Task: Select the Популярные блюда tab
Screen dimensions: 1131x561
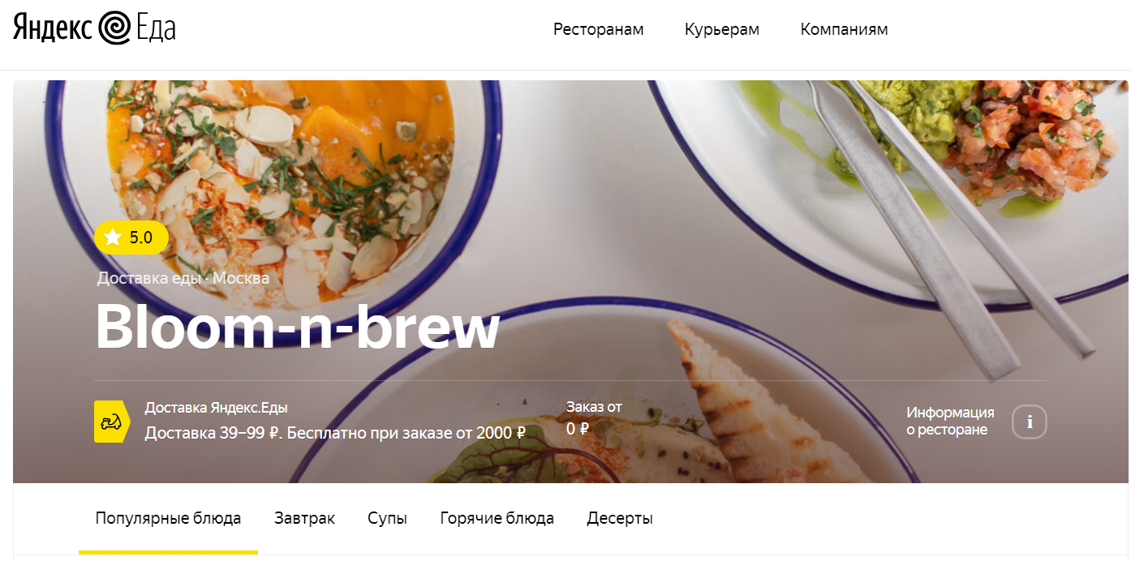Action: click(x=168, y=518)
